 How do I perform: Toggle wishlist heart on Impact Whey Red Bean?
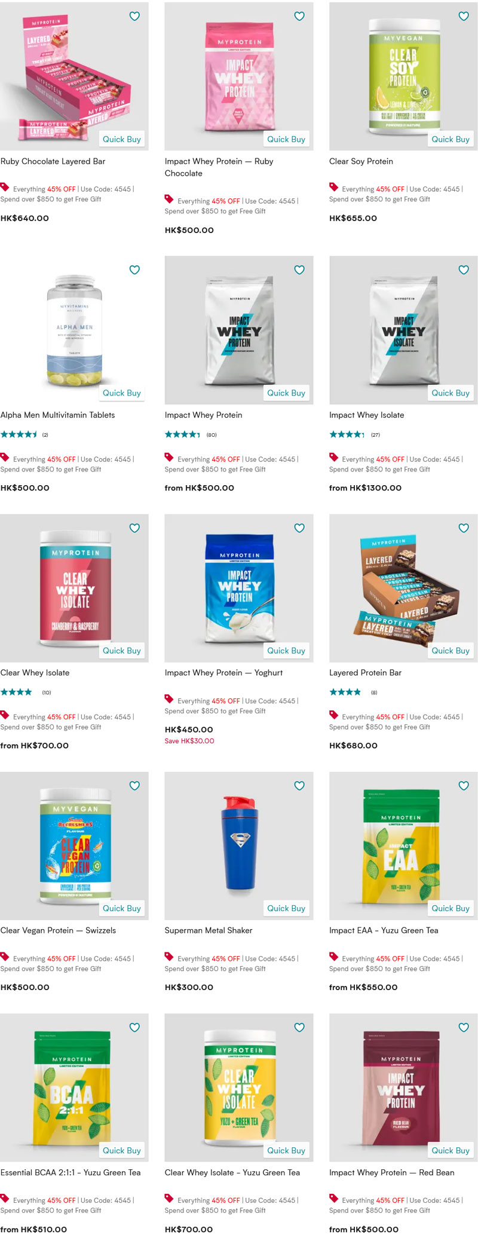click(x=464, y=1027)
